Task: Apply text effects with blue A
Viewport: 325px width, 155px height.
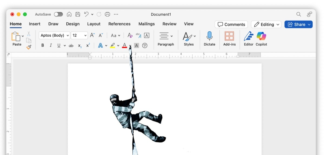Action: pos(100,46)
